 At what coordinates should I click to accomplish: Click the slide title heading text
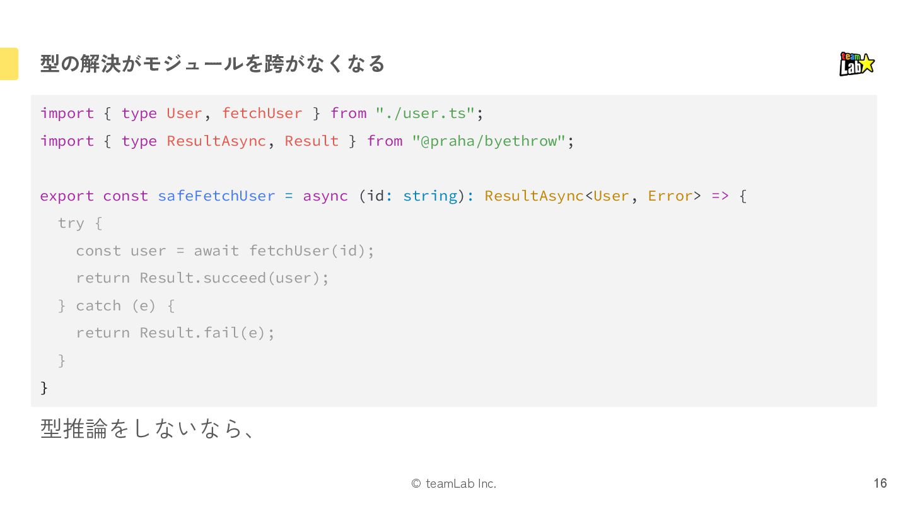pyautogui.click(x=212, y=64)
